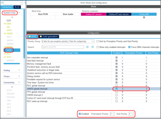Screen dimensions: 161x119
Task: Click NVIC Interrupt Table column header
Action: (69, 53)
